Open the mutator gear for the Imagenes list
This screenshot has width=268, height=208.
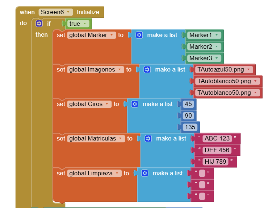click(147, 70)
